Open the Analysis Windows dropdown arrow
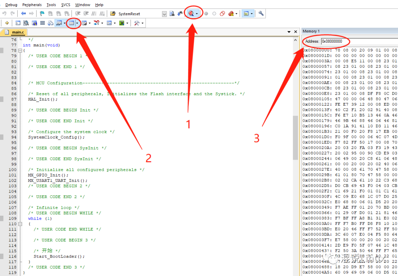Image resolution: width=398 pixels, height=276 pixels. click(x=102, y=23)
